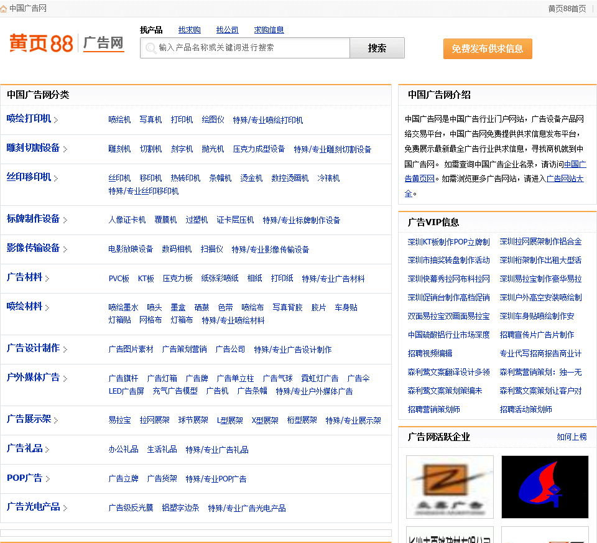Open the X型展架 link

point(265,420)
